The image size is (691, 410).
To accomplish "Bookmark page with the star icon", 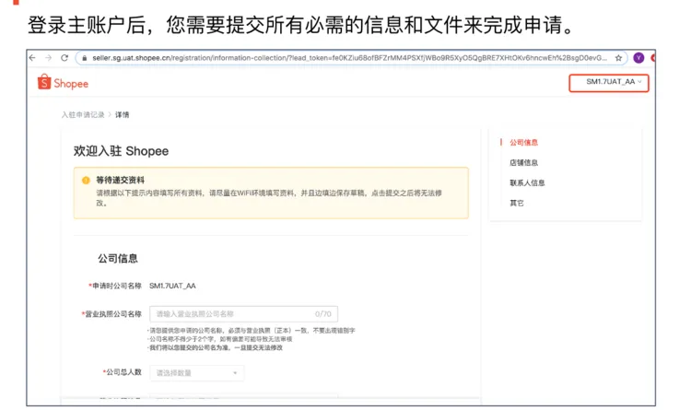I will click(619, 58).
